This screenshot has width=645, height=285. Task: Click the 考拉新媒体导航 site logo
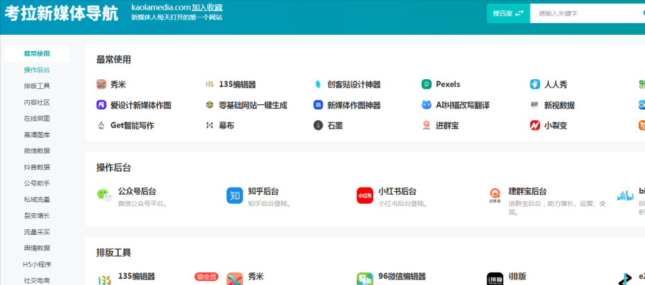pos(61,14)
